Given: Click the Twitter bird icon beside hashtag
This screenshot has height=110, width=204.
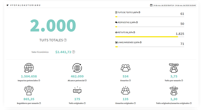Looking at the screenshot, I should [x=7, y=5].
